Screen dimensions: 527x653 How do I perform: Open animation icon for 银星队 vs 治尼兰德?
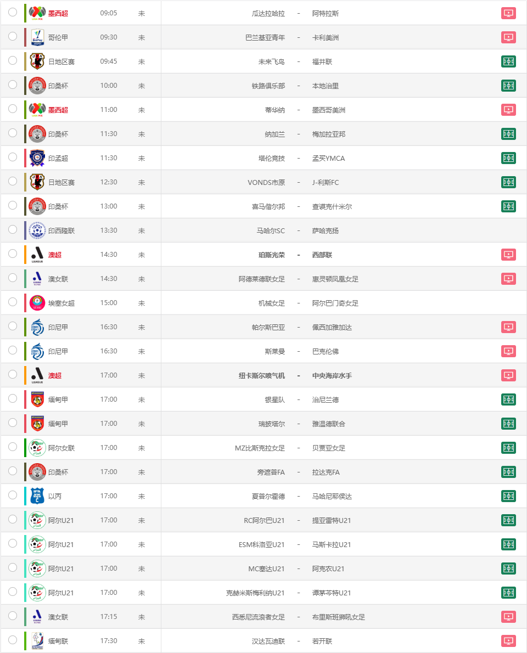508,400
